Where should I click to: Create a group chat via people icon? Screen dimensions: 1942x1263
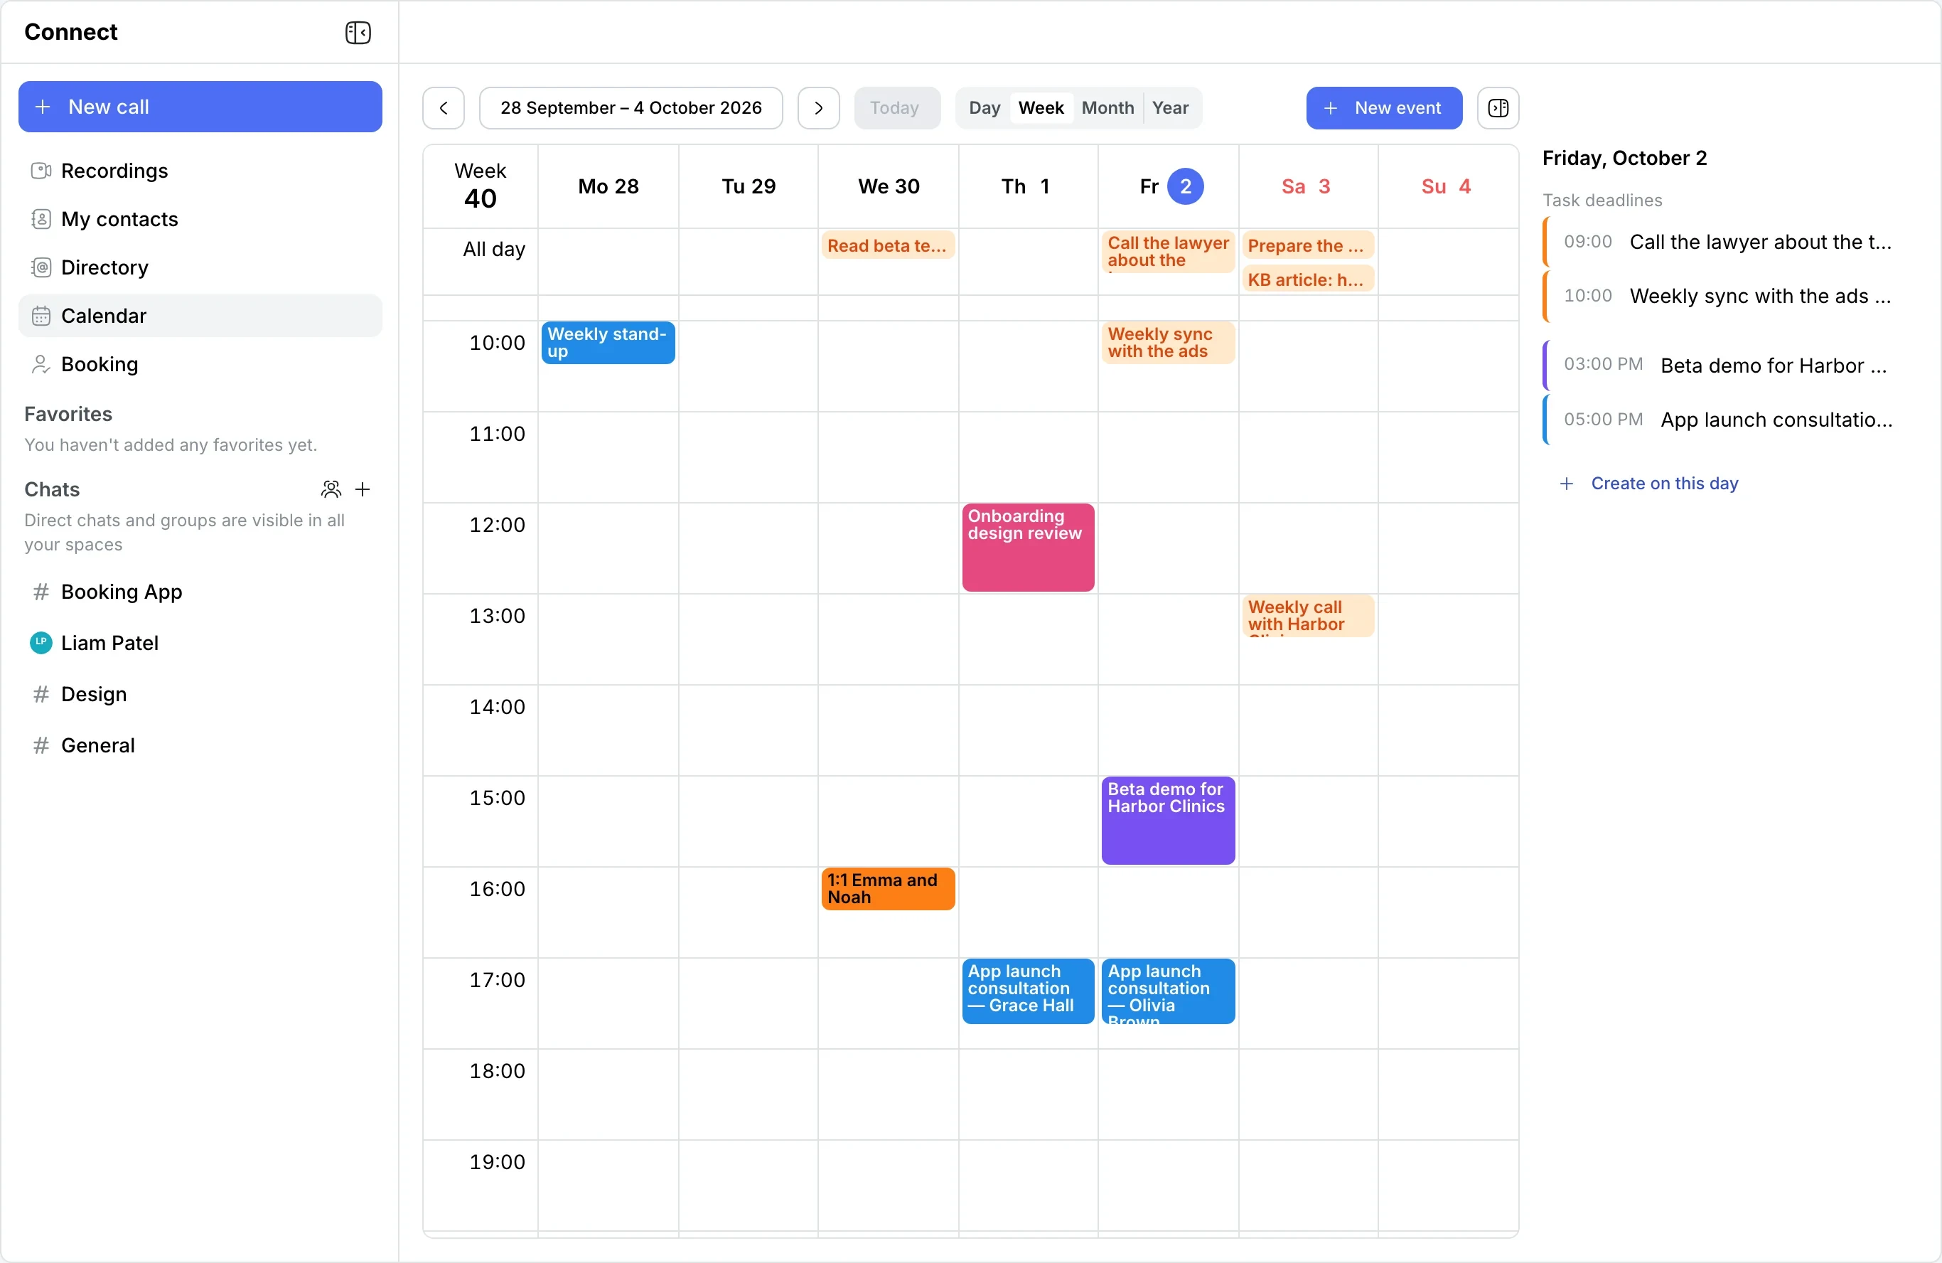pos(331,489)
